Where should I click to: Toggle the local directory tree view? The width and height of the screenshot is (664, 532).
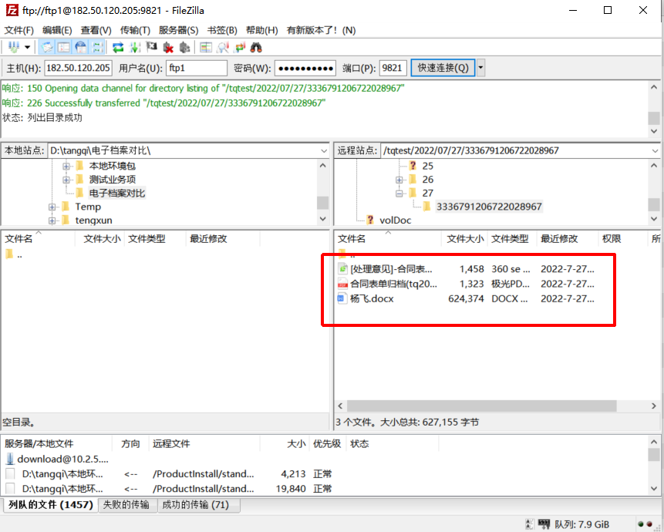click(x=63, y=47)
